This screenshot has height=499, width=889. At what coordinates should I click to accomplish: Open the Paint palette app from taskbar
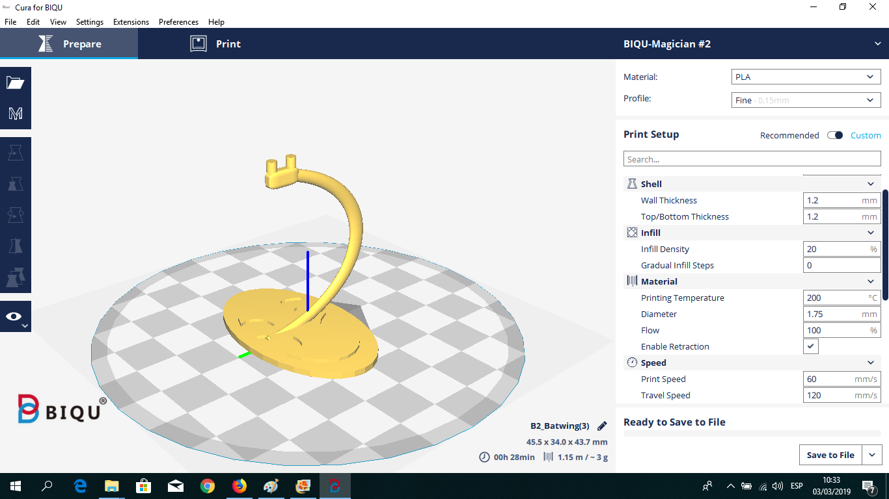point(271,486)
